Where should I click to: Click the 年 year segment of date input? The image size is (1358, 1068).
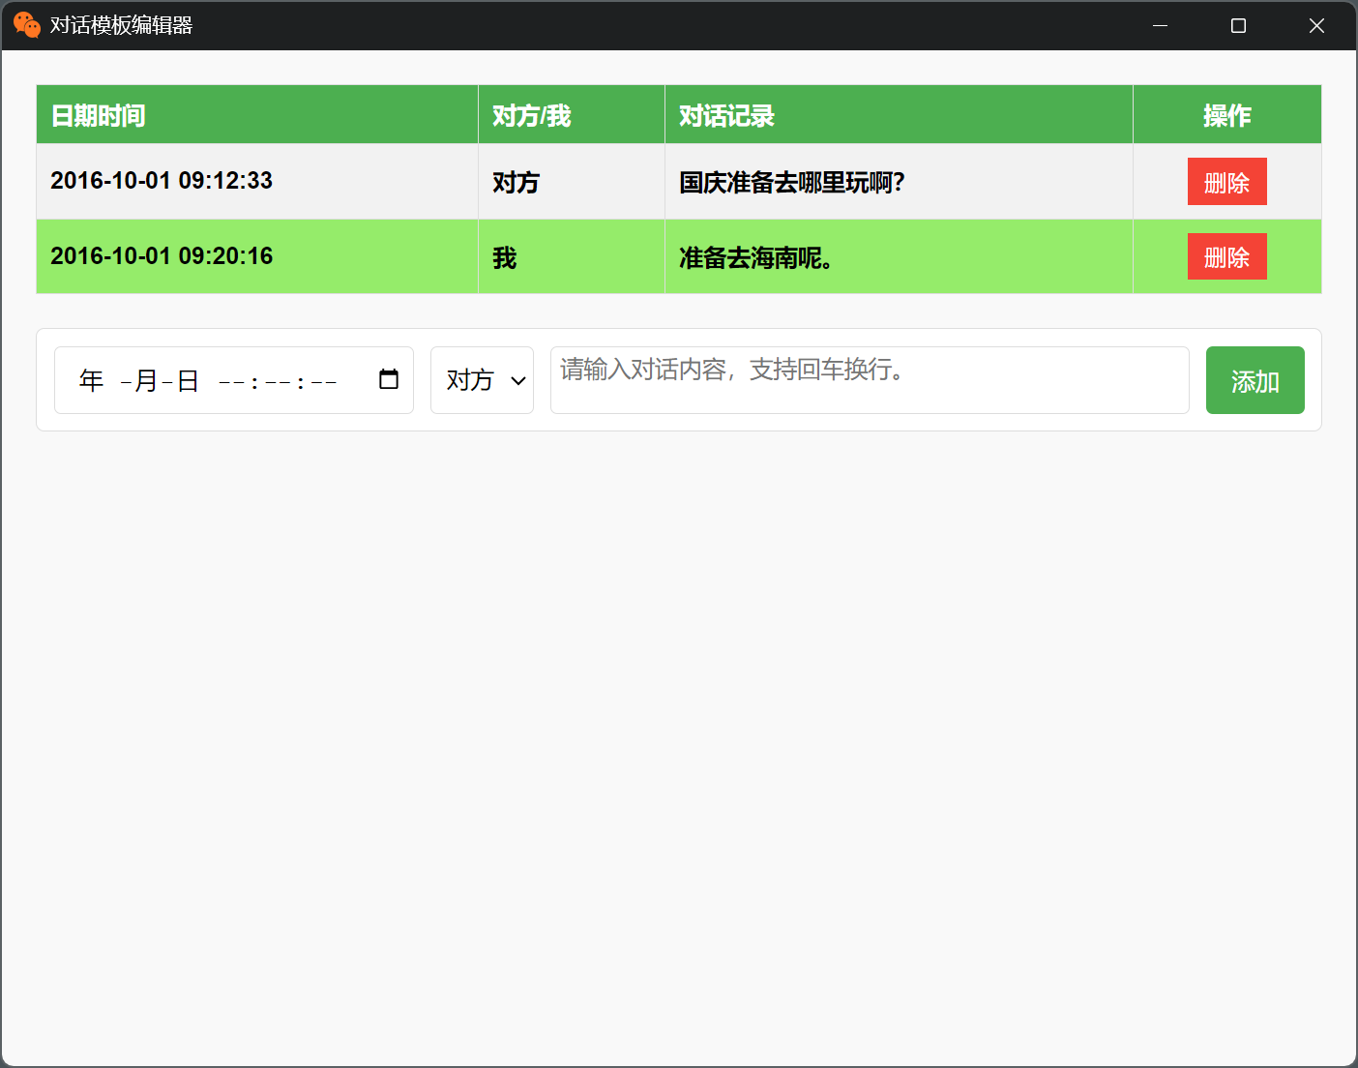(91, 380)
